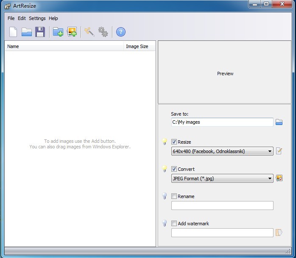This screenshot has width=296, height=258.
Task: Uncheck the Resize checkbox
Action: pos(174,142)
